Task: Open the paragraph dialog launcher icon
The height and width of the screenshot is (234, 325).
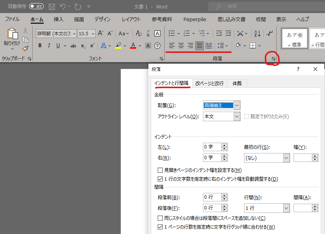Action: point(273,59)
